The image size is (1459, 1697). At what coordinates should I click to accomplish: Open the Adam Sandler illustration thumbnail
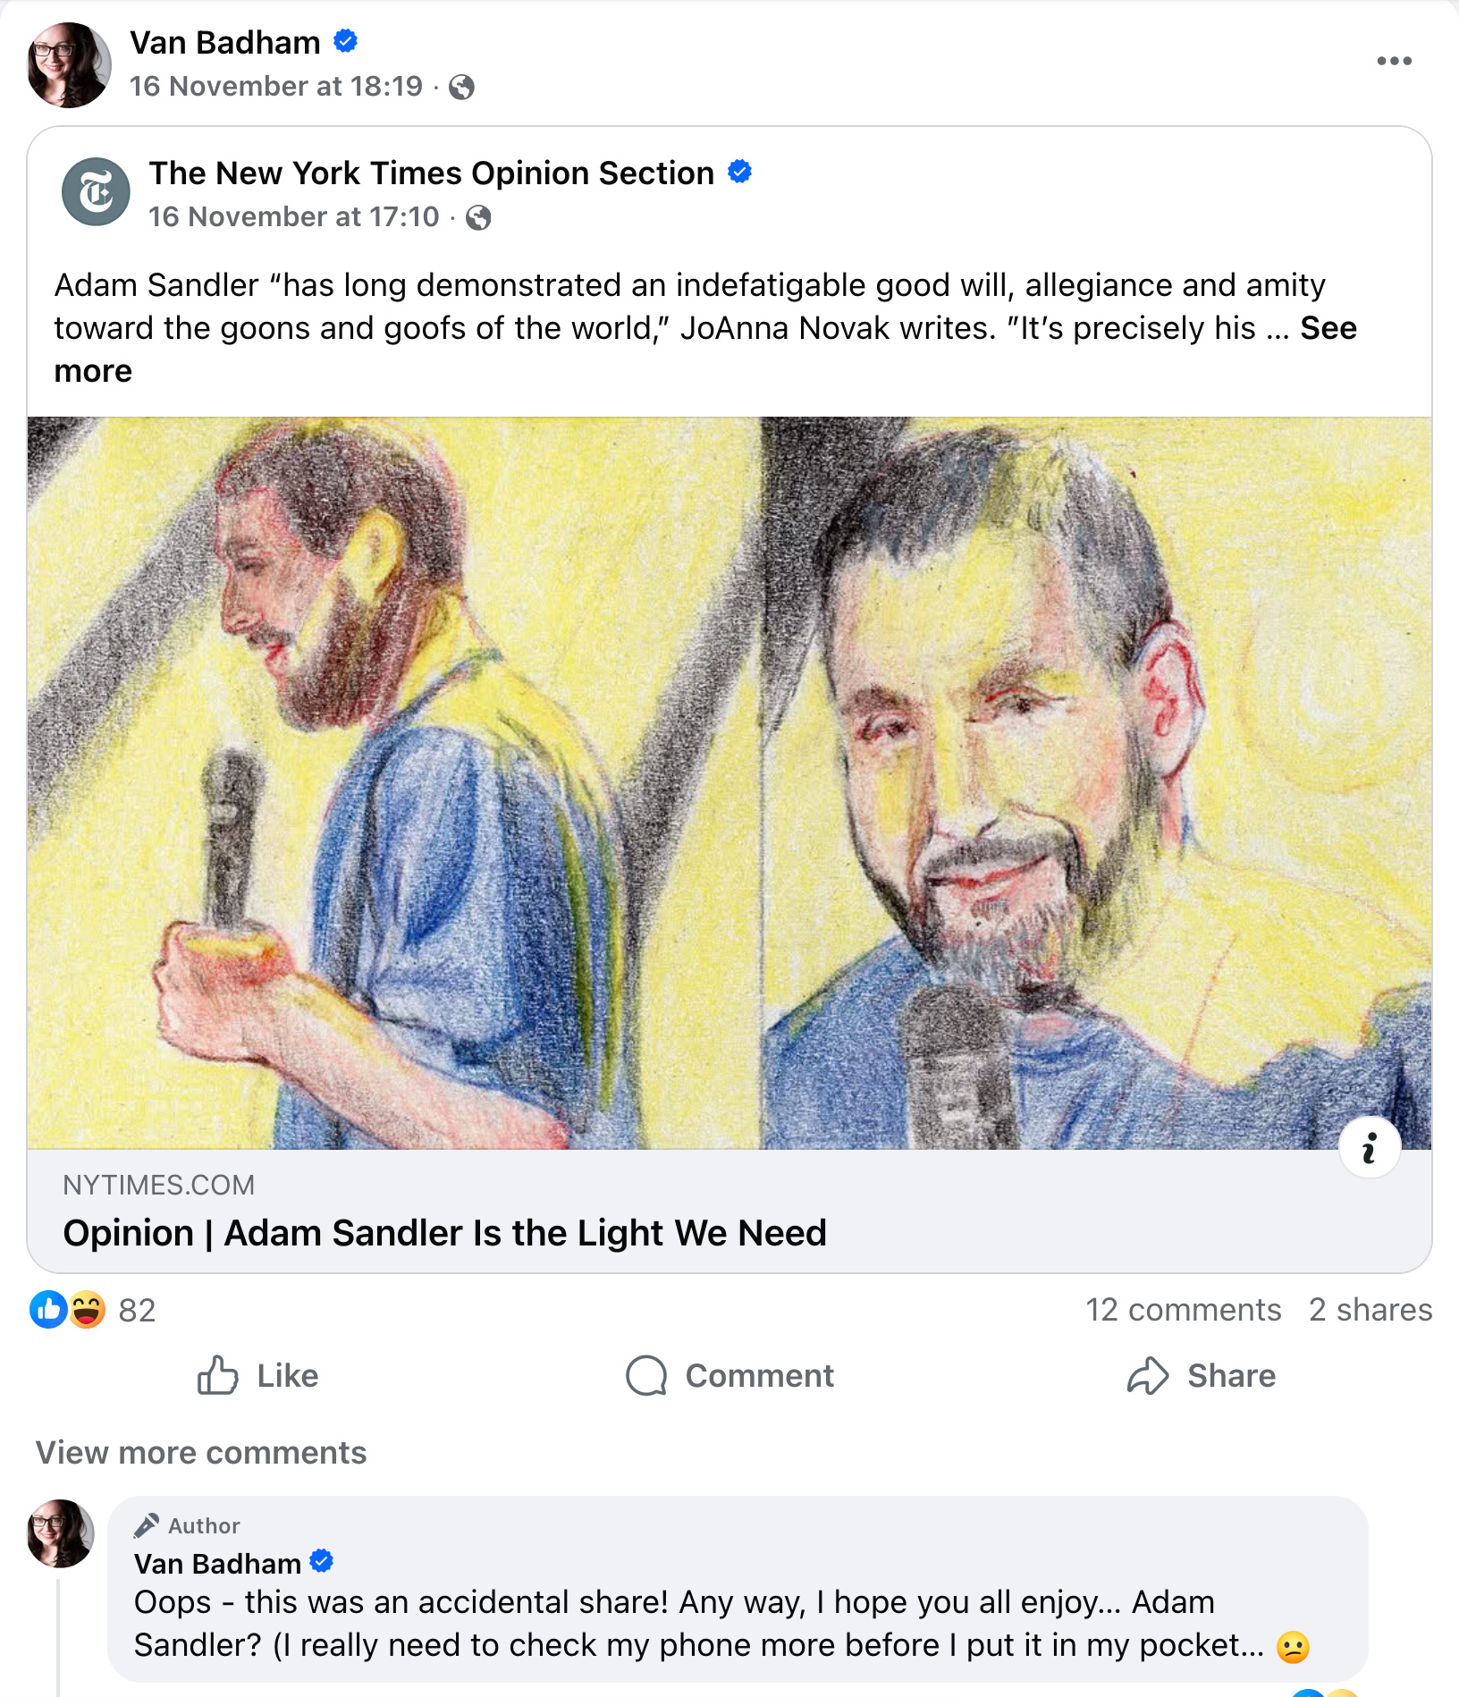[x=729, y=782]
